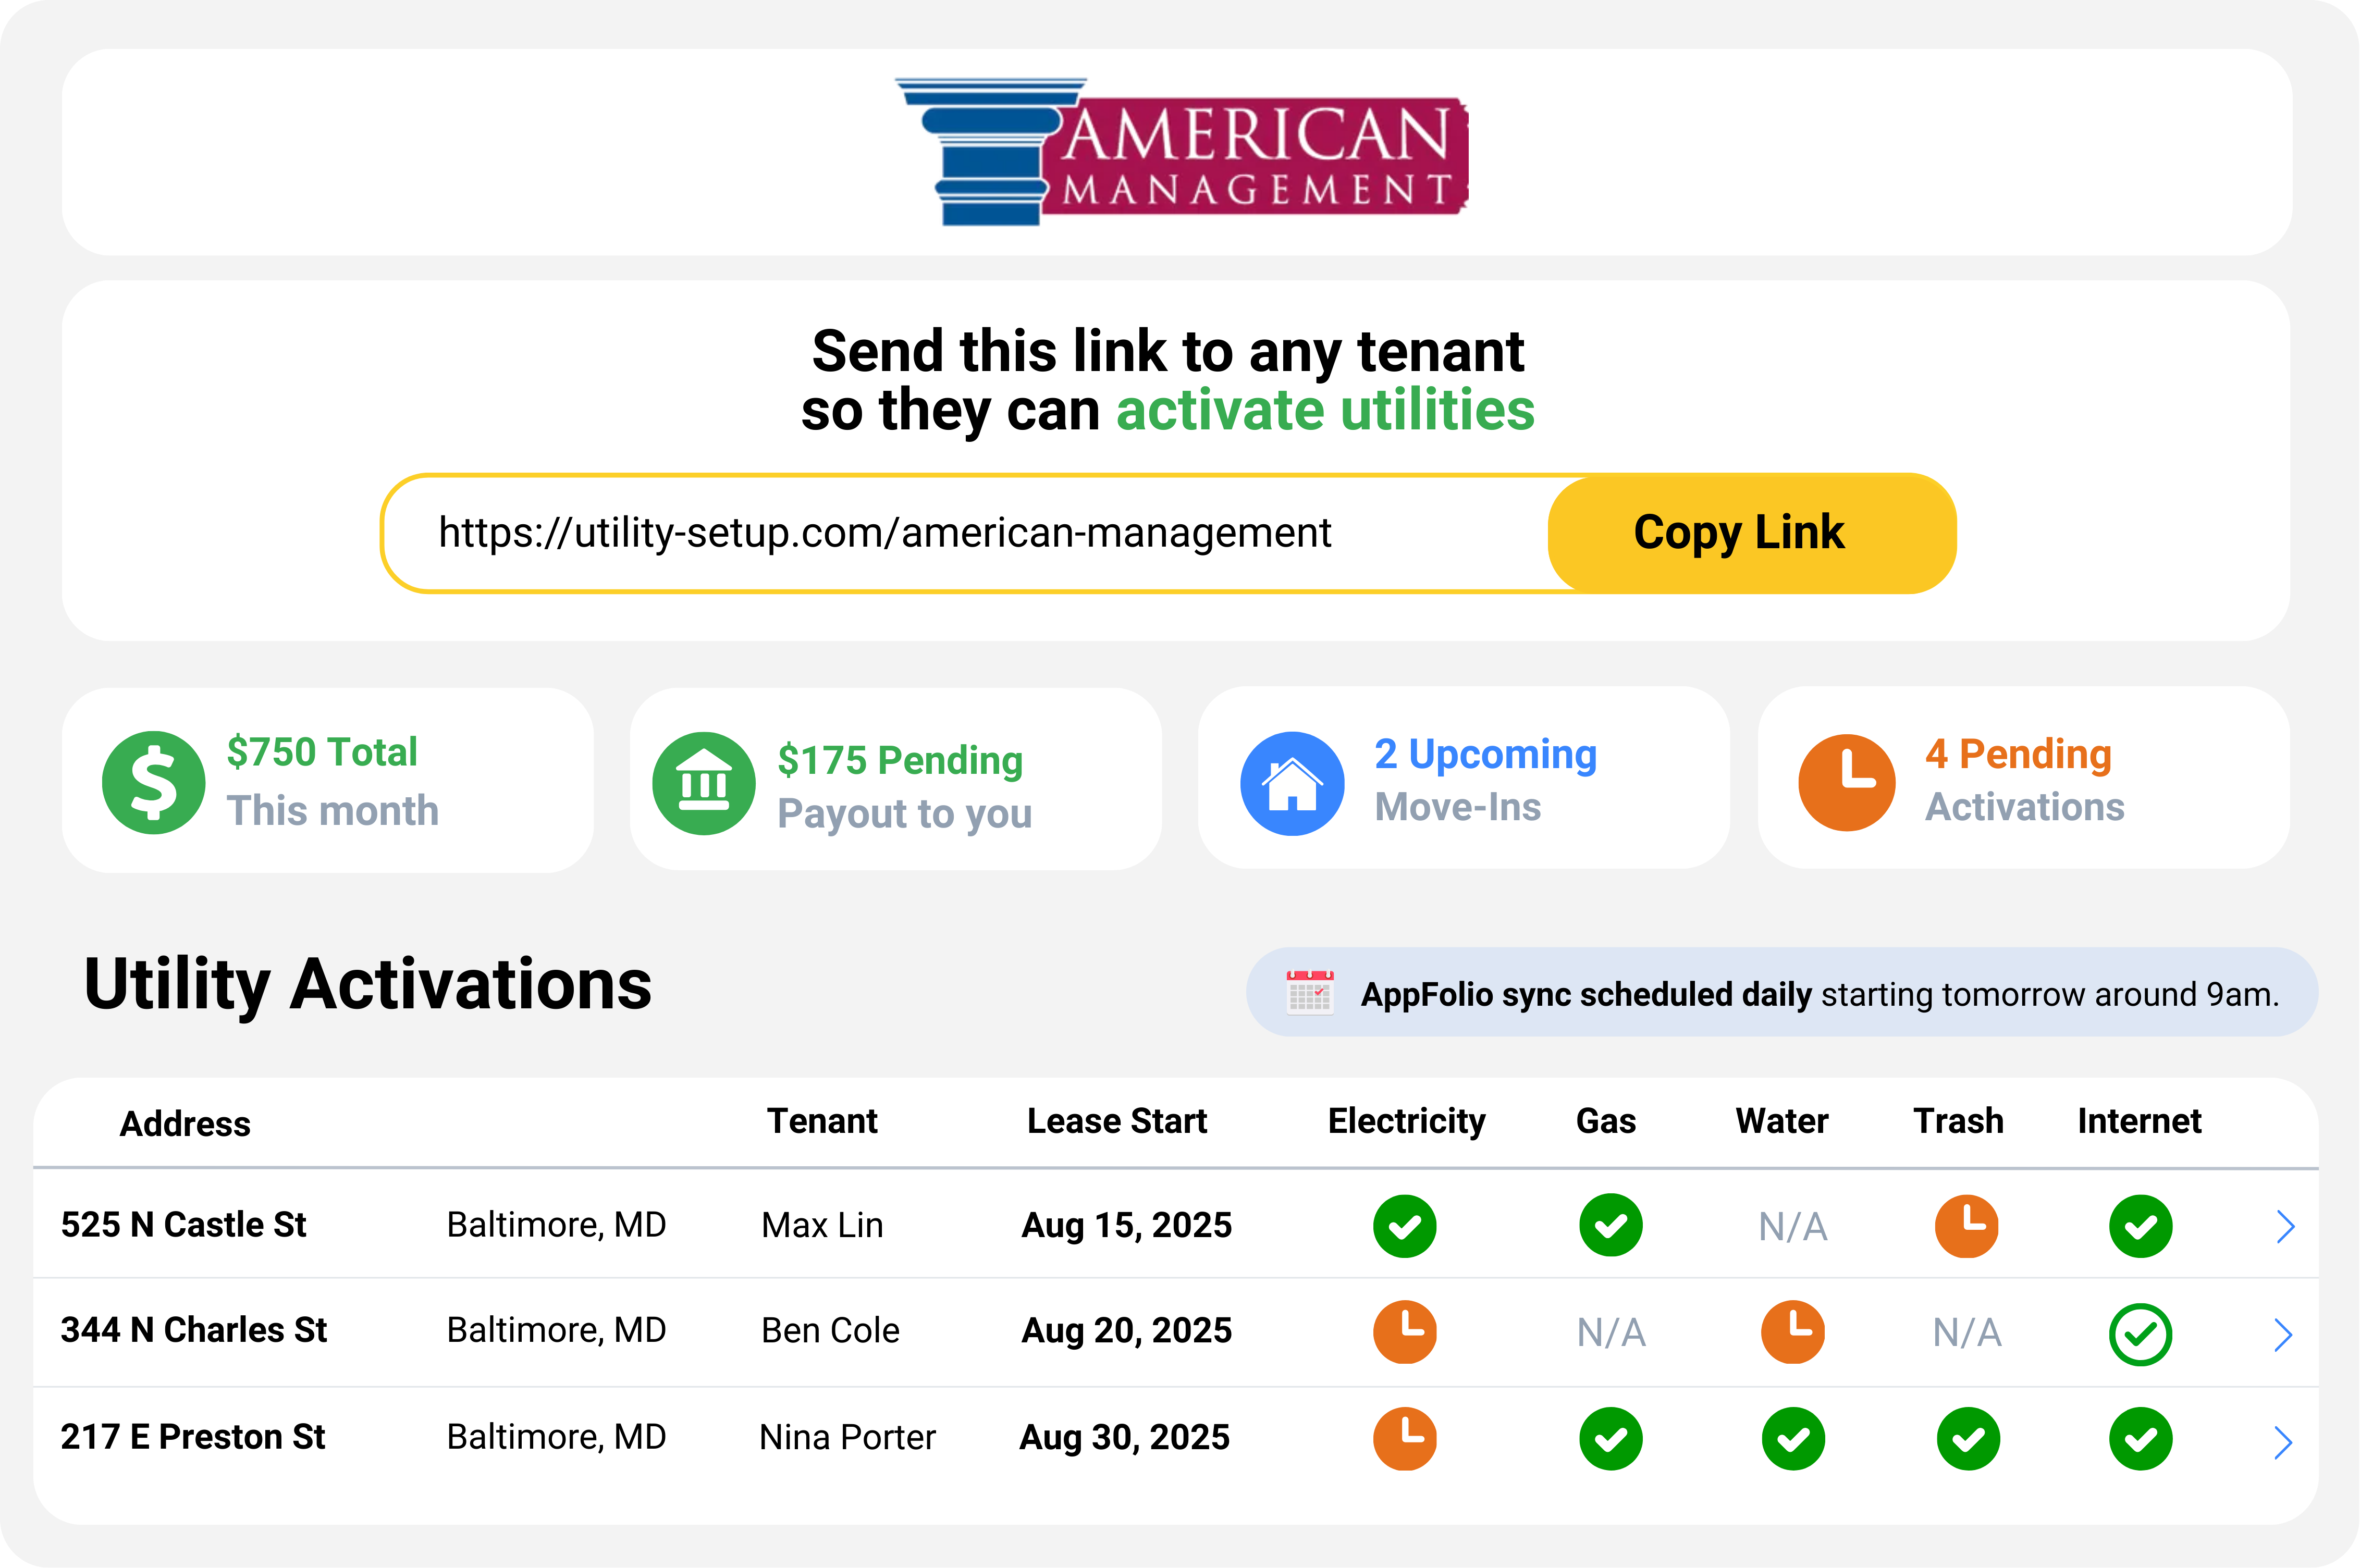Image resolution: width=2360 pixels, height=1568 pixels.
Task: Click Internet check for 525 N Castle St
Action: click(2141, 1226)
